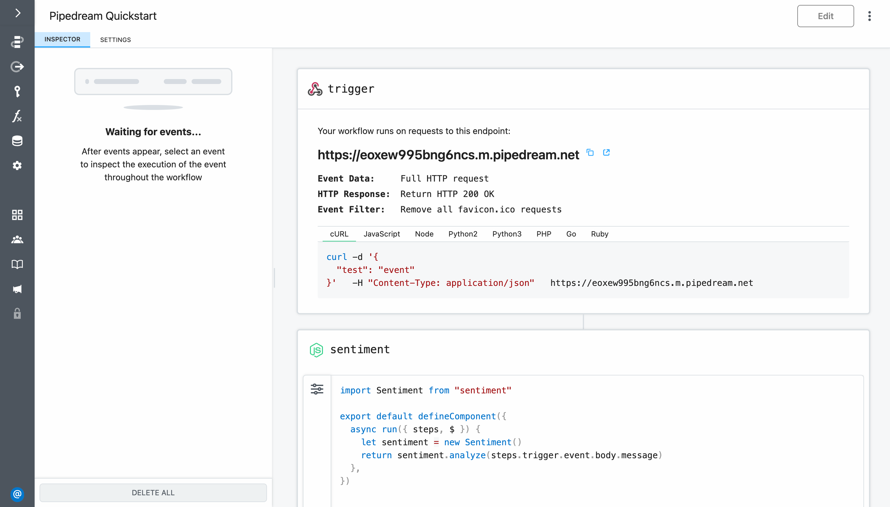The image size is (890, 507).
Task: Switch to the SETTINGS tab
Action: [x=115, y=40]
